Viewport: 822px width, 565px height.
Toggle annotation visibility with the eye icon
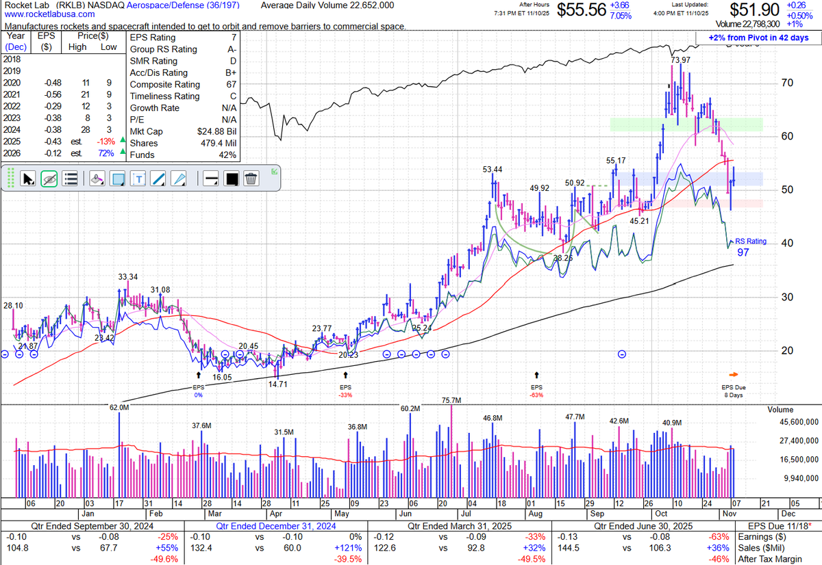click(x=48, y=179)
